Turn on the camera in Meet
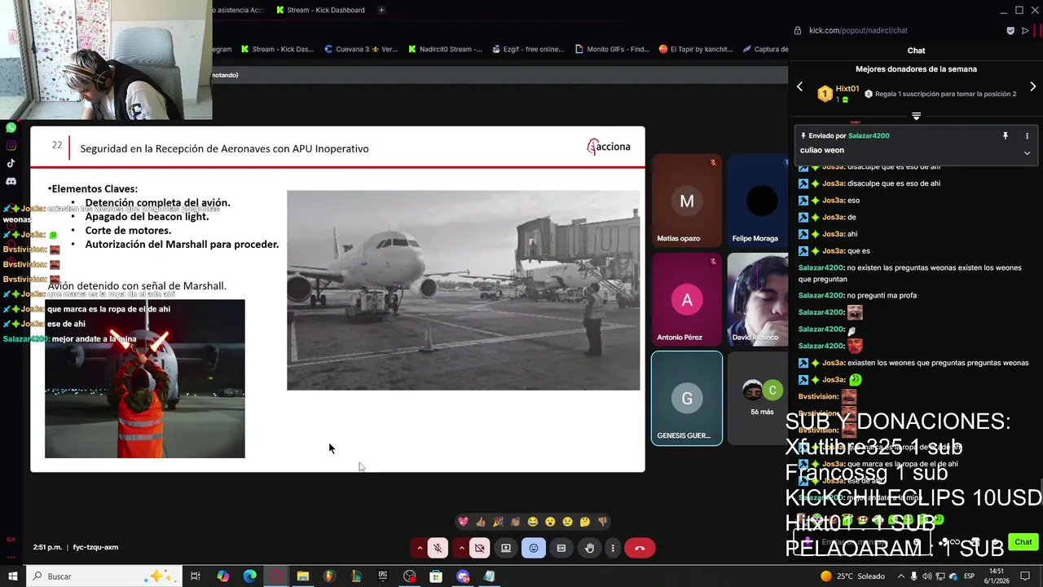1043x587 pixels. pyautogui.click(x=479, y=548)
